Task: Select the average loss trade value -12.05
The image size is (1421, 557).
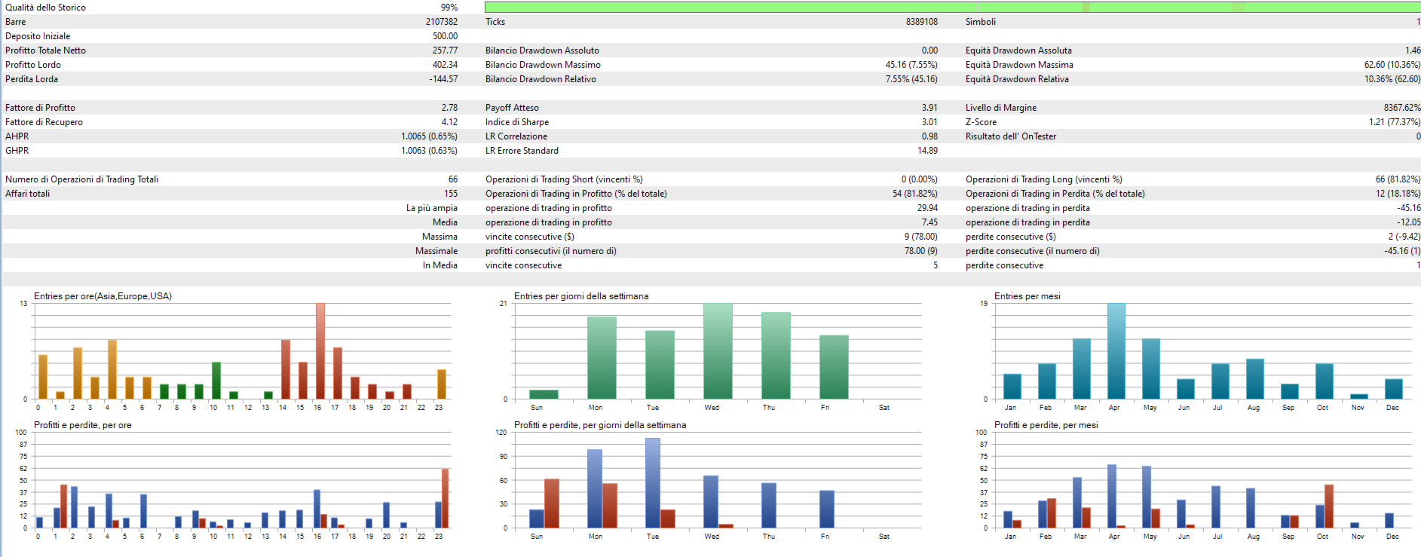Action: point(1409,222)
